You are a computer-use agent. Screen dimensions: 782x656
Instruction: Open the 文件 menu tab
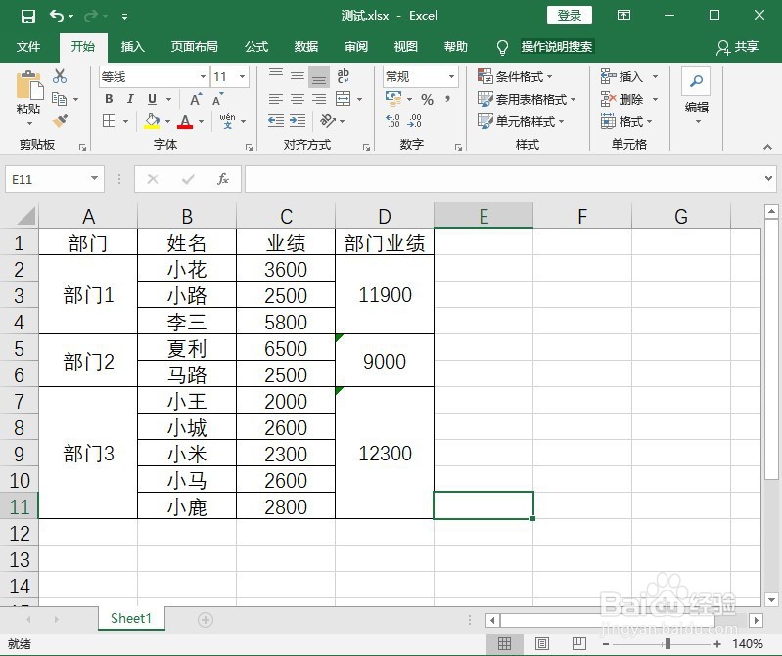pos(28,47)
